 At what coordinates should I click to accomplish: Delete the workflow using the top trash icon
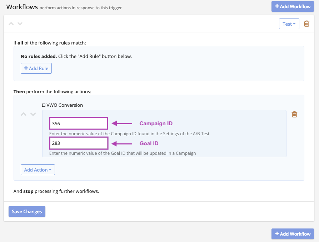pos(306,24)
